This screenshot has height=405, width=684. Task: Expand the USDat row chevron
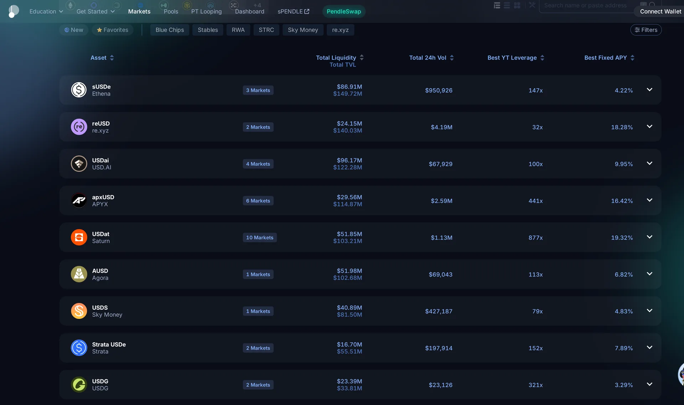649,237
